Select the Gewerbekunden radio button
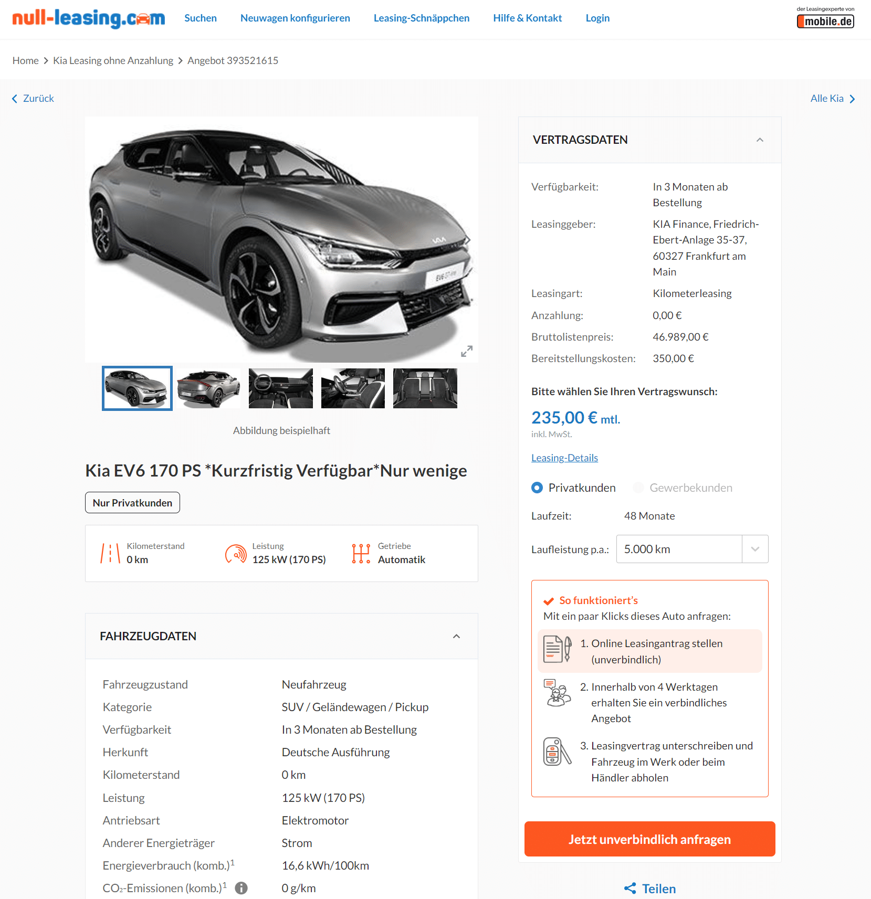 point(638,488)
